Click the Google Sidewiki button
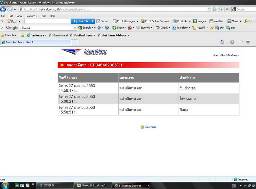 143,28
